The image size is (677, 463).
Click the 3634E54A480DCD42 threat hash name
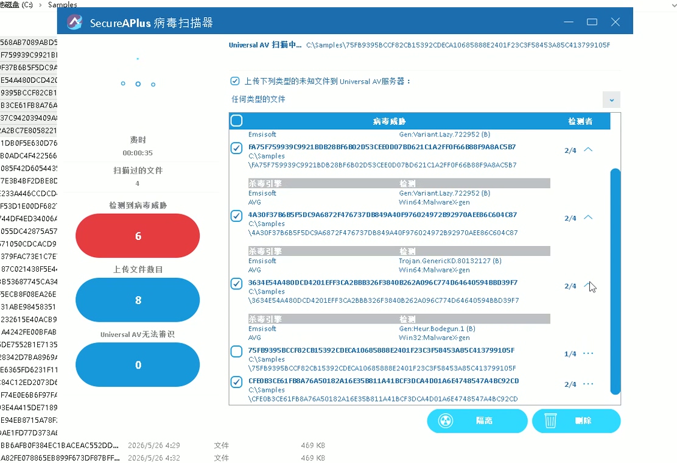pos(382,283)
